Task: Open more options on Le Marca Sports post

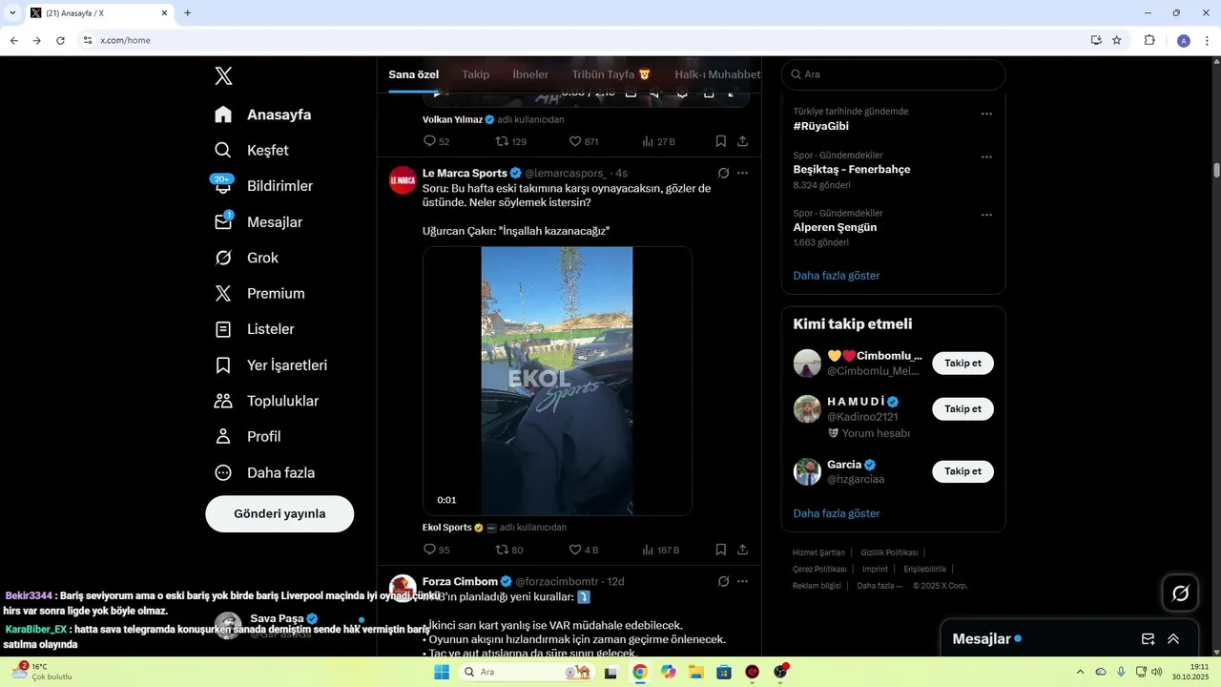Action: (x=742, y=173)
